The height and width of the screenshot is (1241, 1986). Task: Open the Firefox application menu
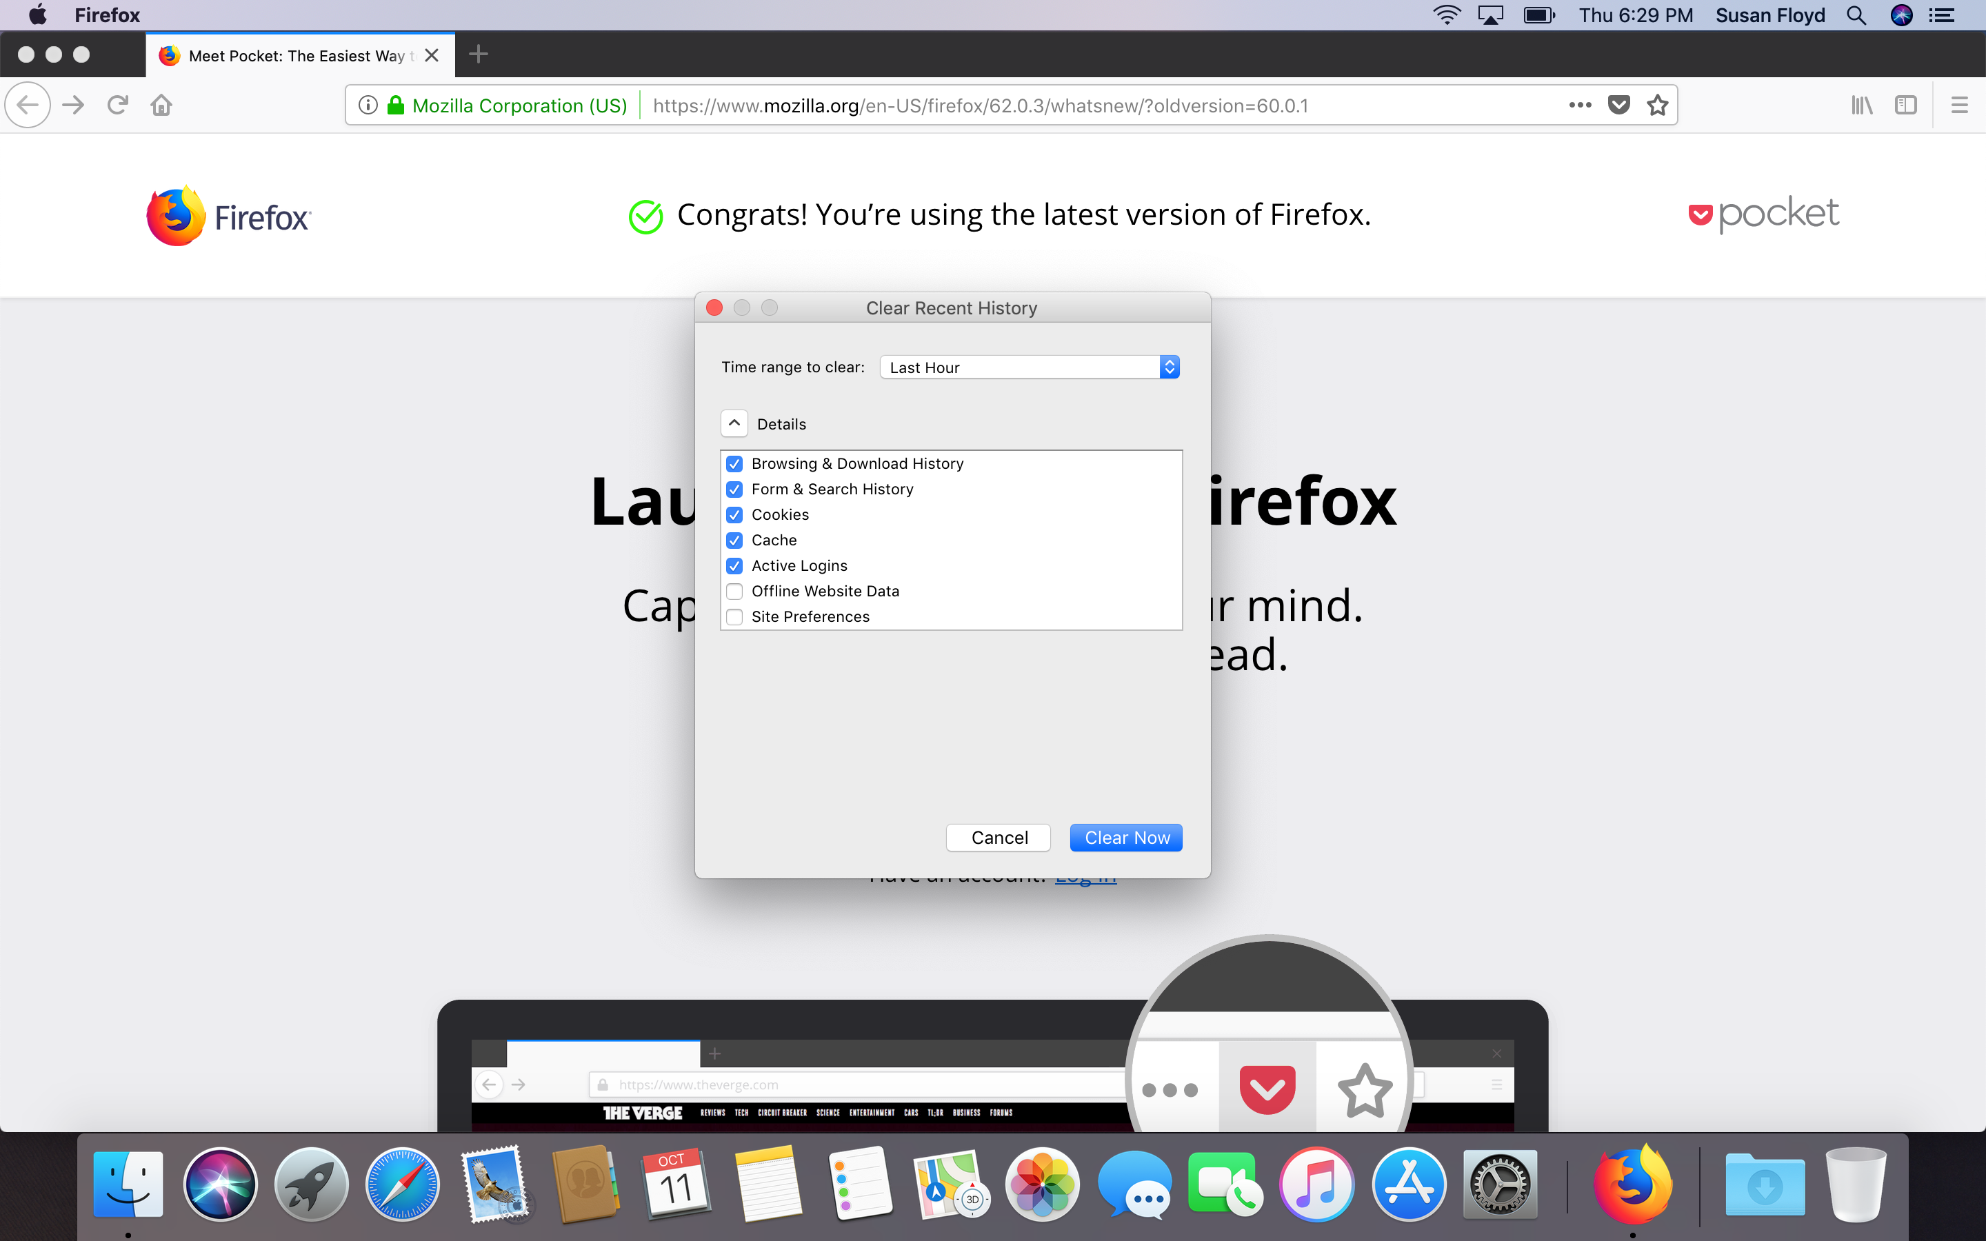click(x=1959, y=104)
